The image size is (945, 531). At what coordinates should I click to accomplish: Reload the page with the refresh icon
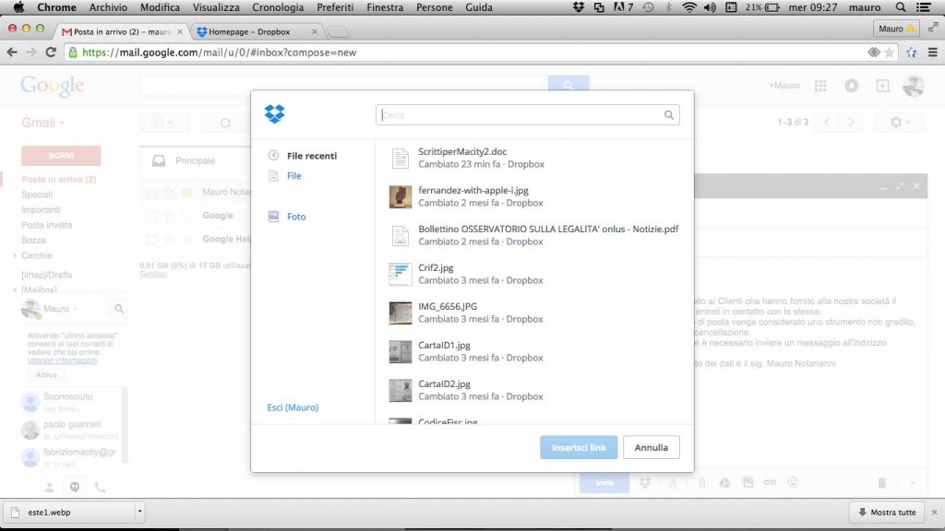click(51, 53)
